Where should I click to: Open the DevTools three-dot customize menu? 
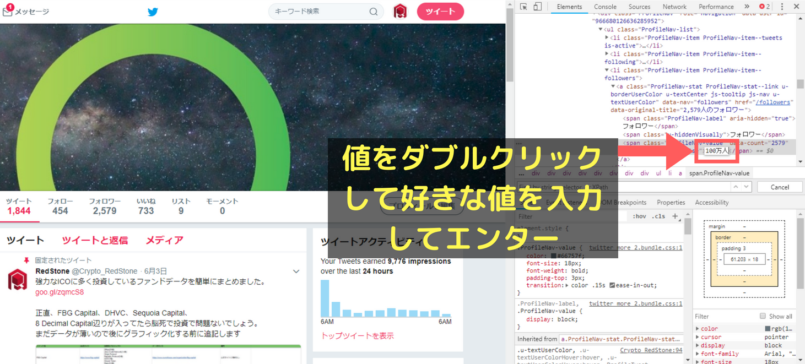click(782, 7)
